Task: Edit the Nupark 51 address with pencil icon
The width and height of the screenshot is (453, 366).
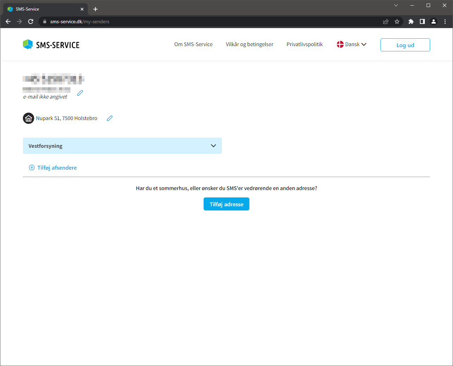Action: pyautogui.click(x=110, y=118)
